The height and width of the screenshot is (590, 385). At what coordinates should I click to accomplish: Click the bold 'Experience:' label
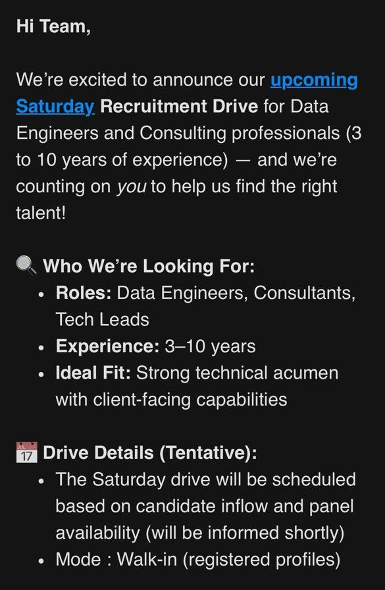(108, 346)
